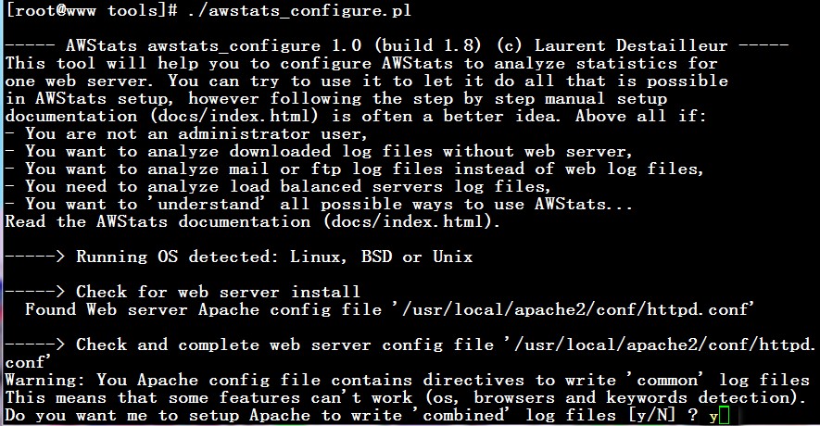This screenshot has height=426, width=820.
Task: Click 'You are not an administrator user' line
Action: click(x=186, y=134)
